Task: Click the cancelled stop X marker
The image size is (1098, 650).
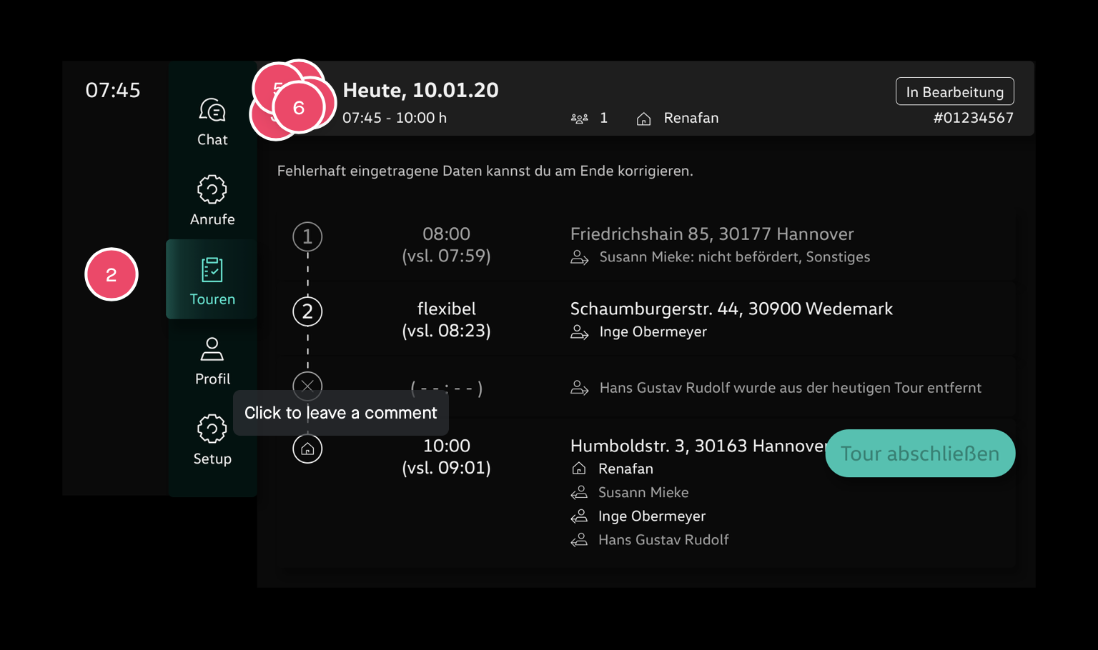Action: click(x=307, y=386)
